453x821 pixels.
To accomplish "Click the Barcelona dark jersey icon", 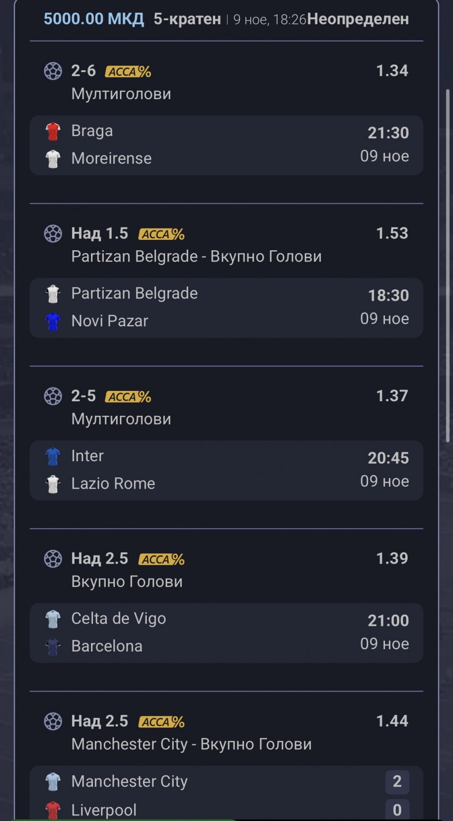I will click(x=53, y=646).
